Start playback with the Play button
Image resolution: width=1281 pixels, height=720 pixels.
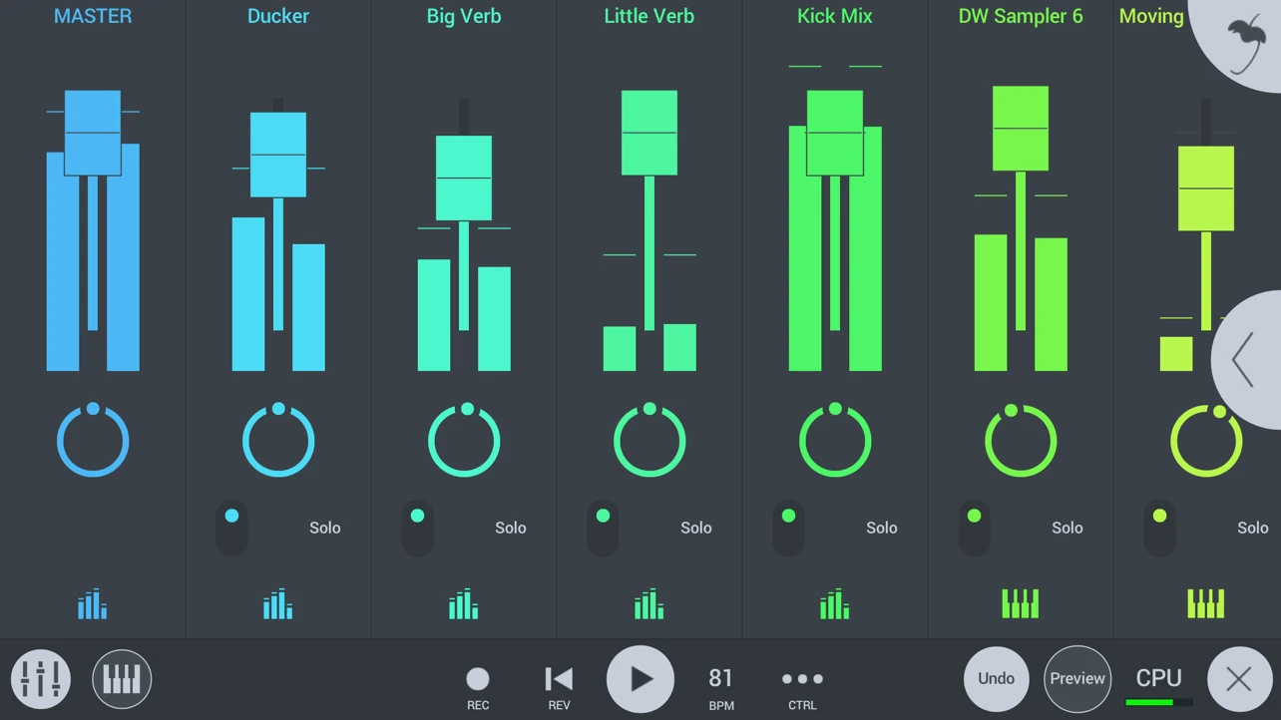coord(640,679)
